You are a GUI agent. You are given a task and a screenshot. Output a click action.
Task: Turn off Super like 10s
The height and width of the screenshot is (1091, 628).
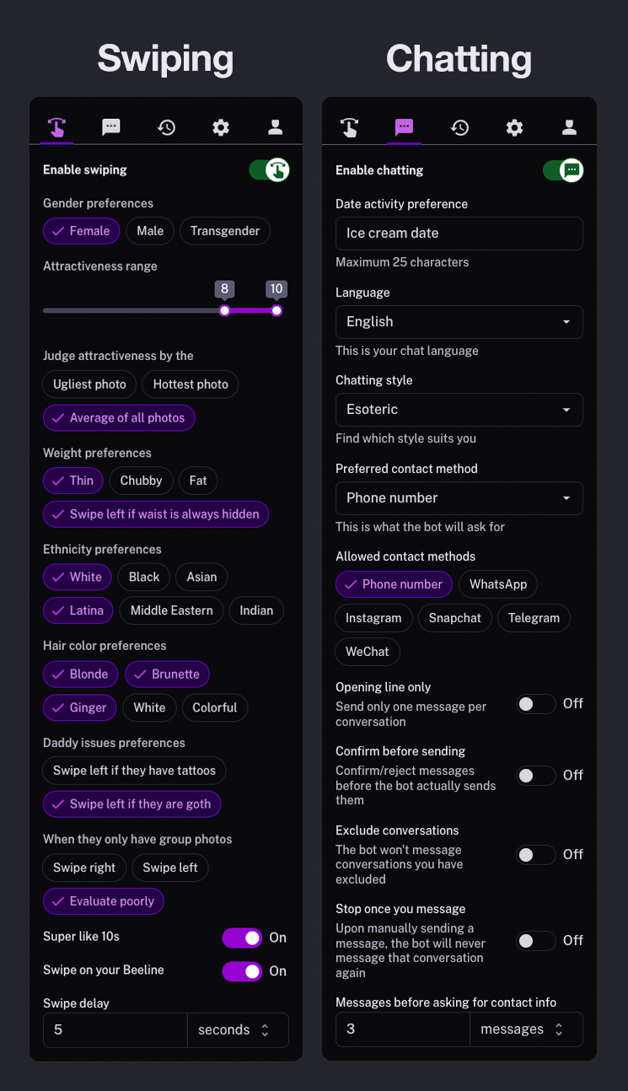(x=242, y=938)
